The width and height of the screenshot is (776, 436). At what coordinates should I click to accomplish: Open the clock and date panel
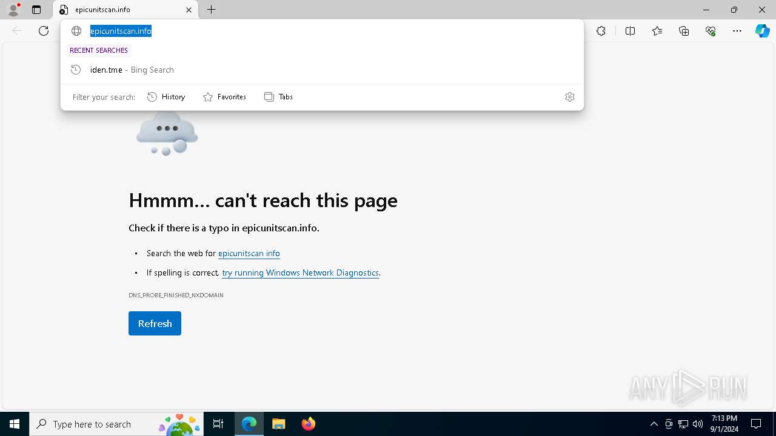(724, 424)
